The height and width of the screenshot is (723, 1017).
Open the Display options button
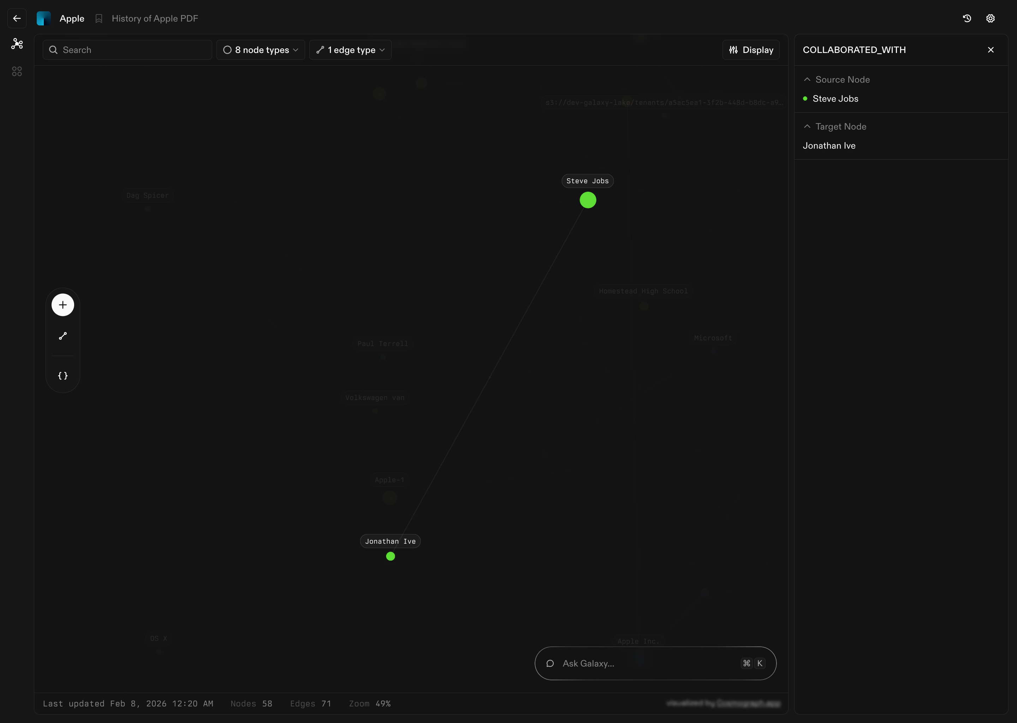751,50
